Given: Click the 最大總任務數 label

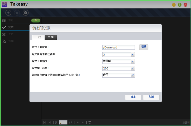Looking at the screenshot, I should pos(40,68).
